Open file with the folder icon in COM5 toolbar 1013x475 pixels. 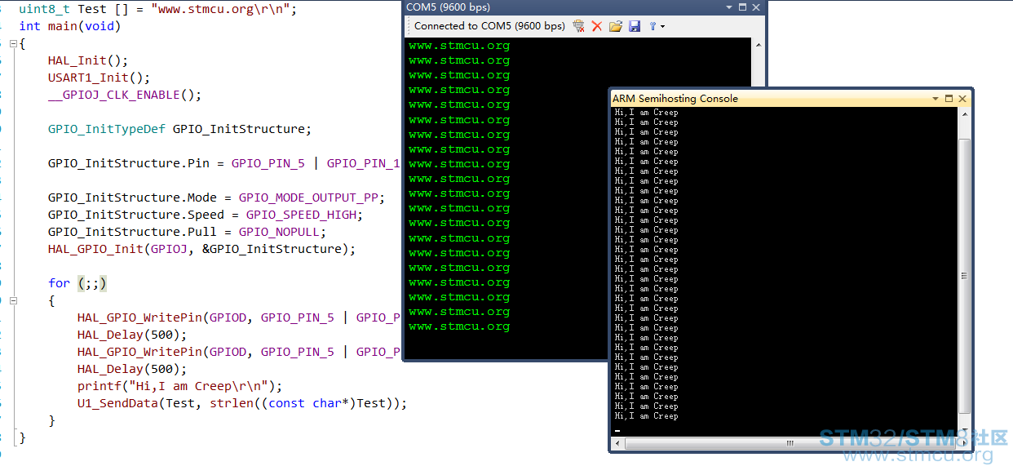click(x=616, y=26)
